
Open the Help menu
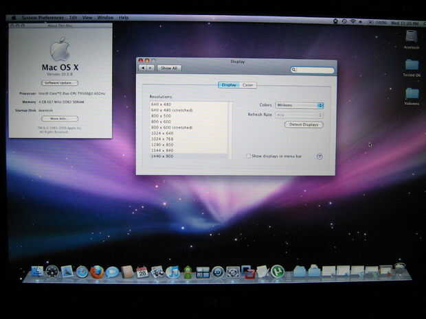[124, 18]
